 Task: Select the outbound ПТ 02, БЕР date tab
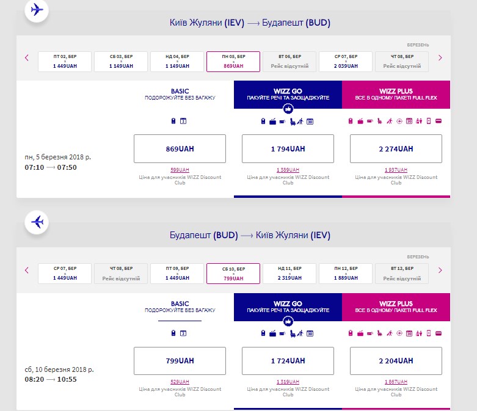pyautogui.click(x=65, y=61)
